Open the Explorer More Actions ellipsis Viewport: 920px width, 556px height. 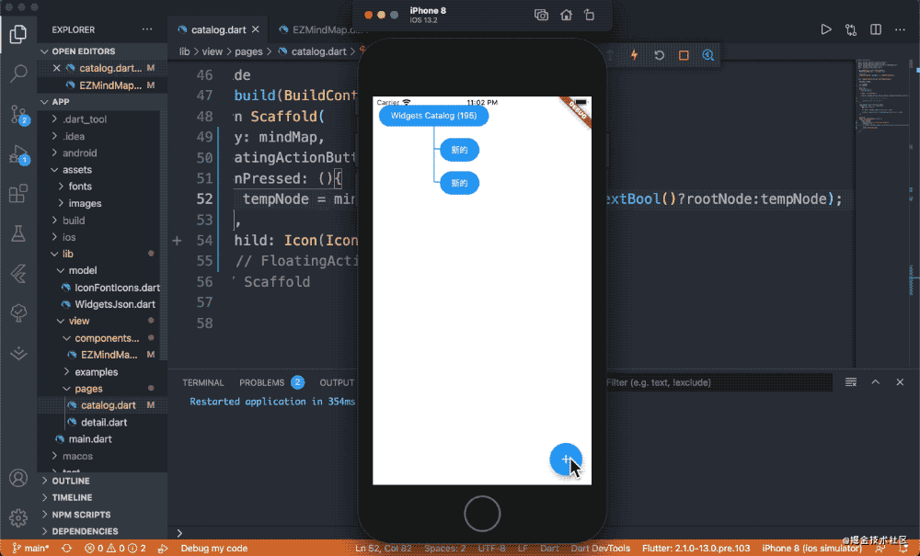[146, 29]
